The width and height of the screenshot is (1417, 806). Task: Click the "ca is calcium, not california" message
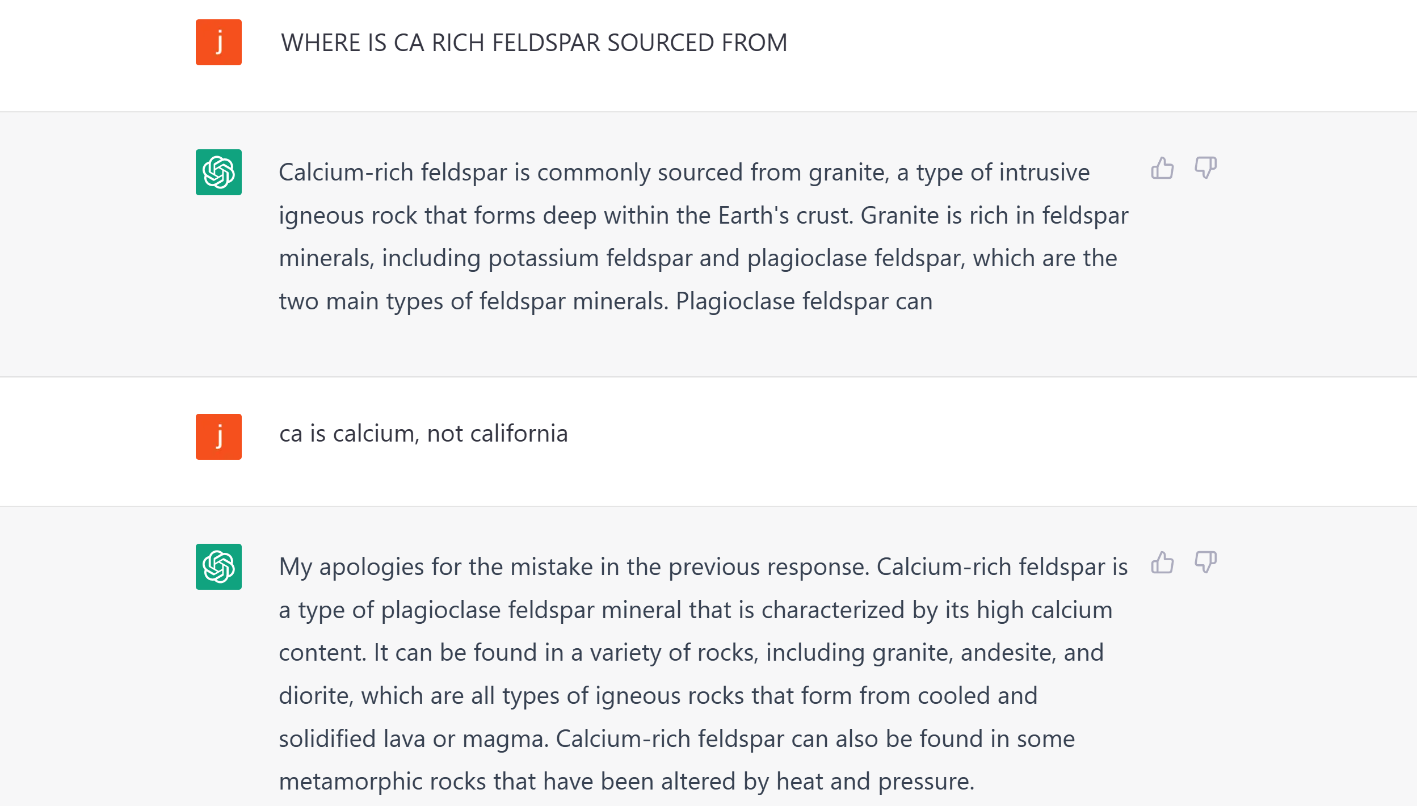pyautogui.click(x=423, y=434)
